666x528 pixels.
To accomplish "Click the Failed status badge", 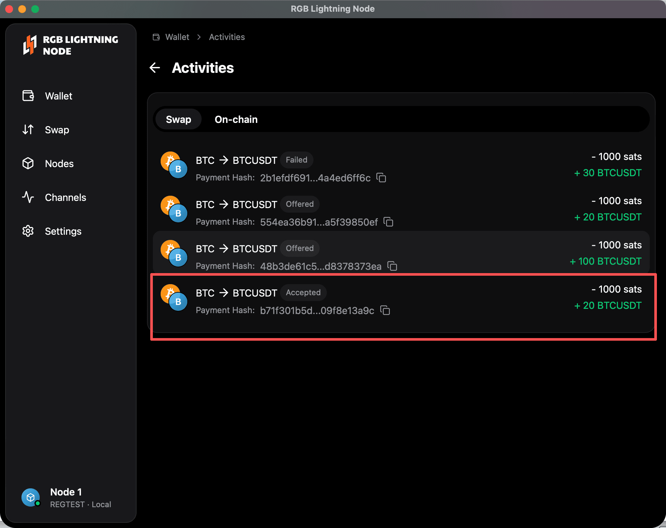I will (x=297, y=160).
